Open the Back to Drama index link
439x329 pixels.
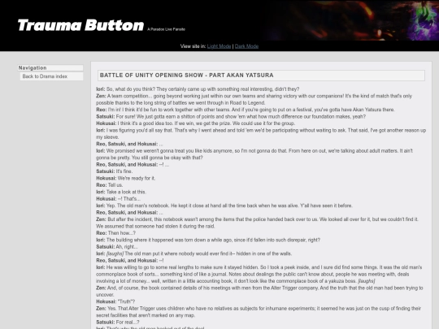[x=45, y=76]
